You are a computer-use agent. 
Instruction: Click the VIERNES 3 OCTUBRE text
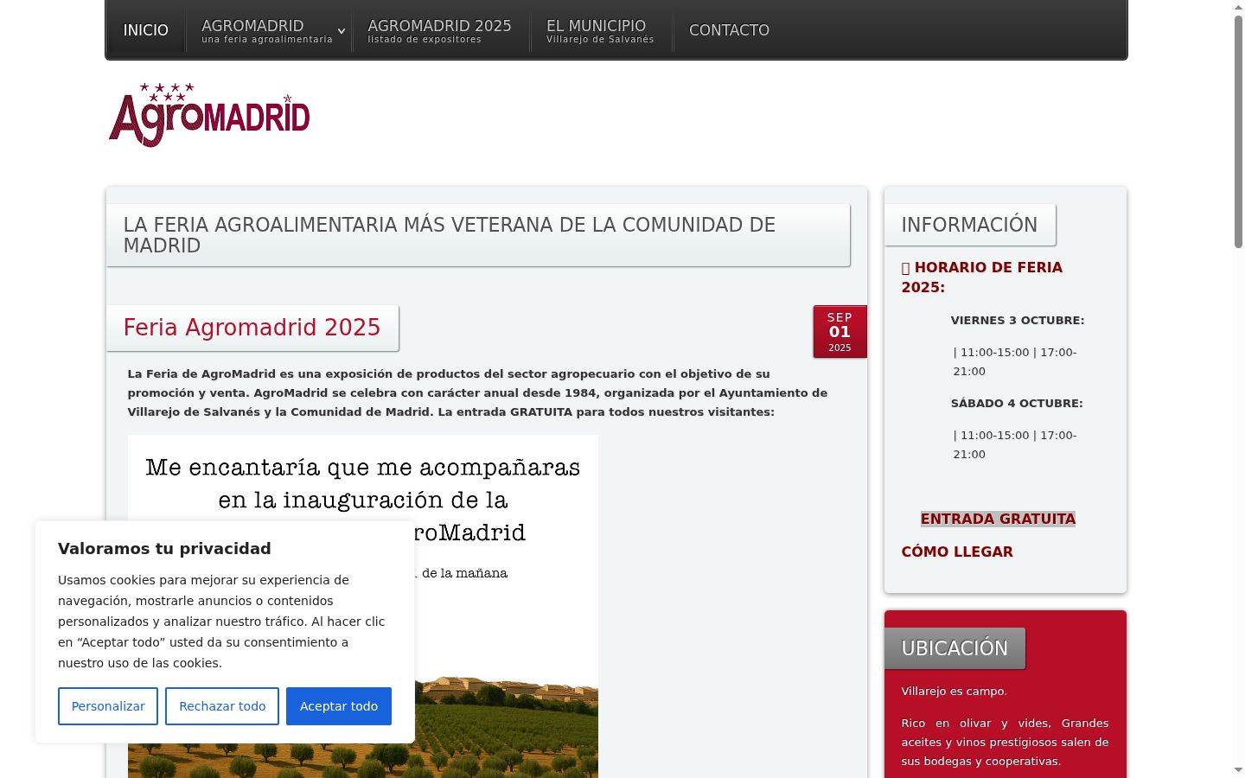tap(1018, 320)
